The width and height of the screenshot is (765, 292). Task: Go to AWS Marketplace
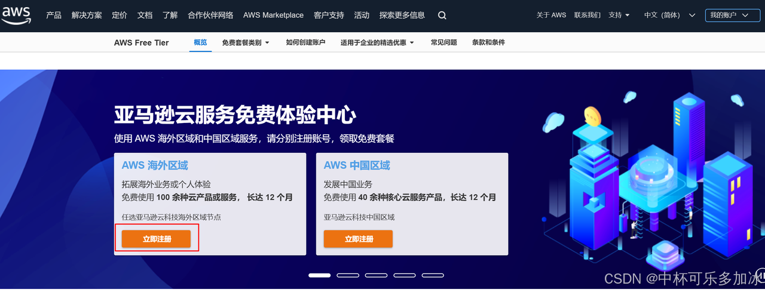click(273, 16)
